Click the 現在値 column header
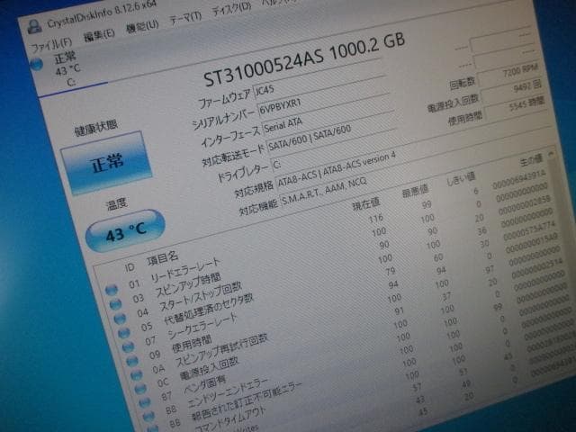This screenshot has height=432, width=576. tap(366, 204)
